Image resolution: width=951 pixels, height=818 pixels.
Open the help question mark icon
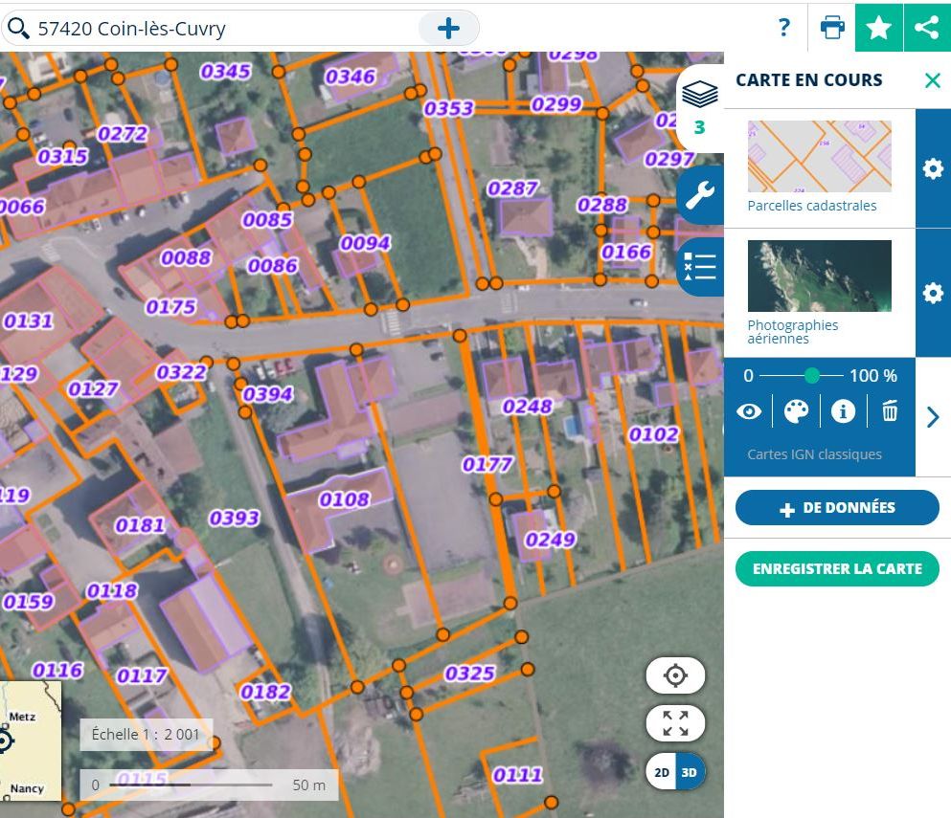(x=783, y=27)
